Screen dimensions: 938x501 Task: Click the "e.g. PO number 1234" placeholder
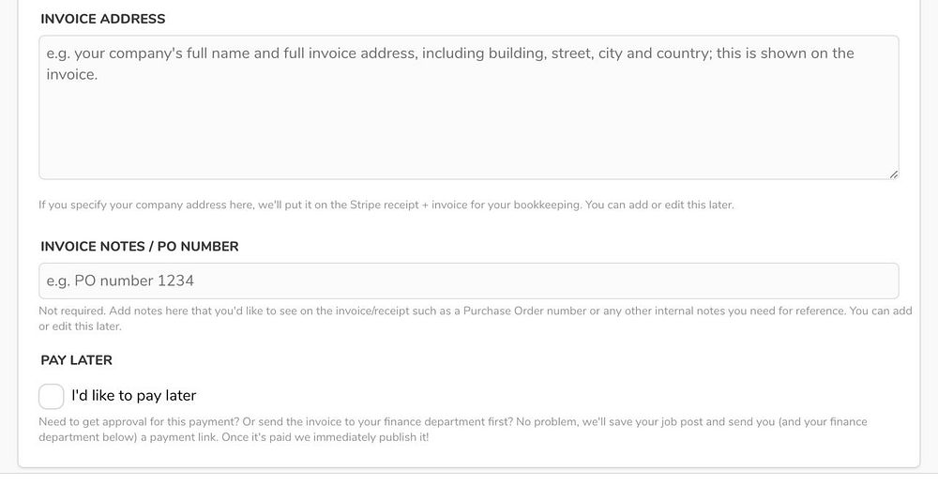(x=120, y=281)
